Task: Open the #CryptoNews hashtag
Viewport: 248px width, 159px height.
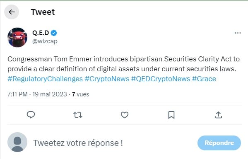Action: point(107,79)
